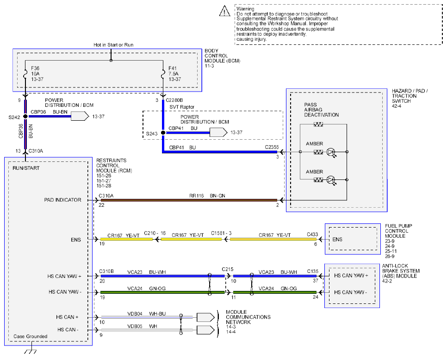Image resolution: width=447 pixels, height=358 pixels.
Task: Click the PAD INDICATOR pin label in RCM
Action: (63, 200)
